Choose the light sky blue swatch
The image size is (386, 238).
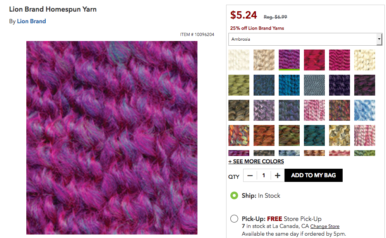click(x=365, y=110)
